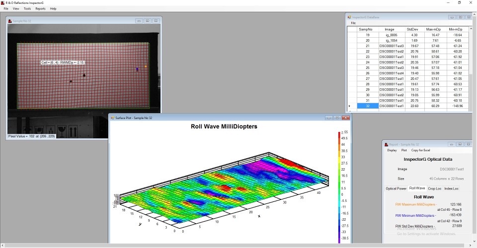Sort the table by the StdDev column header
The height and width of the screenshot is (248, 477).
tap(412, 29)
